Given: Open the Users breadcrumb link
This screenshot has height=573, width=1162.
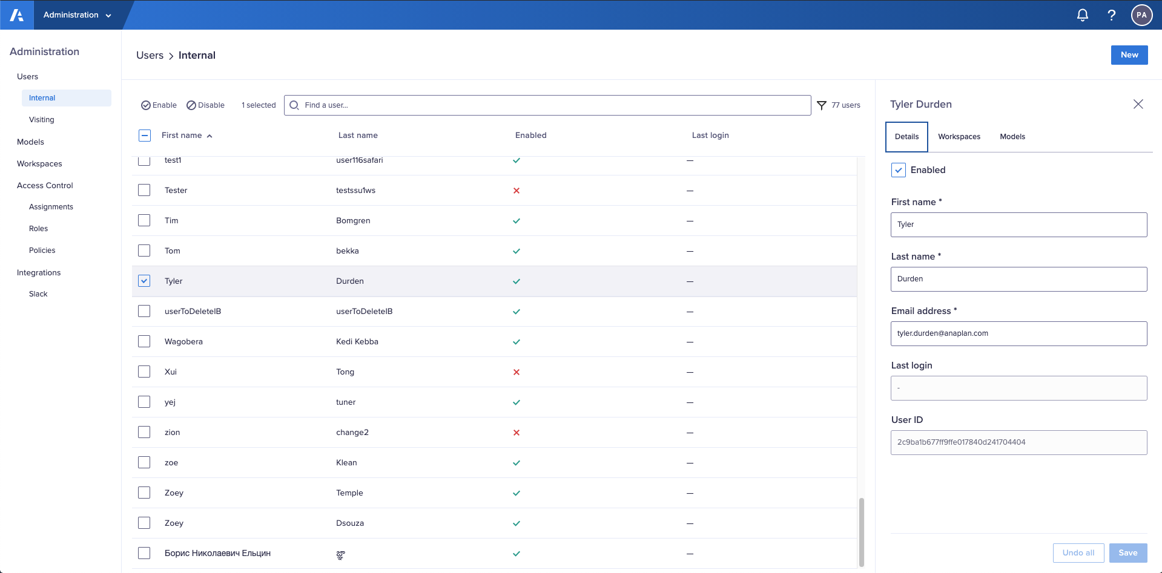Looking at the screenshot, I should 149,55.
